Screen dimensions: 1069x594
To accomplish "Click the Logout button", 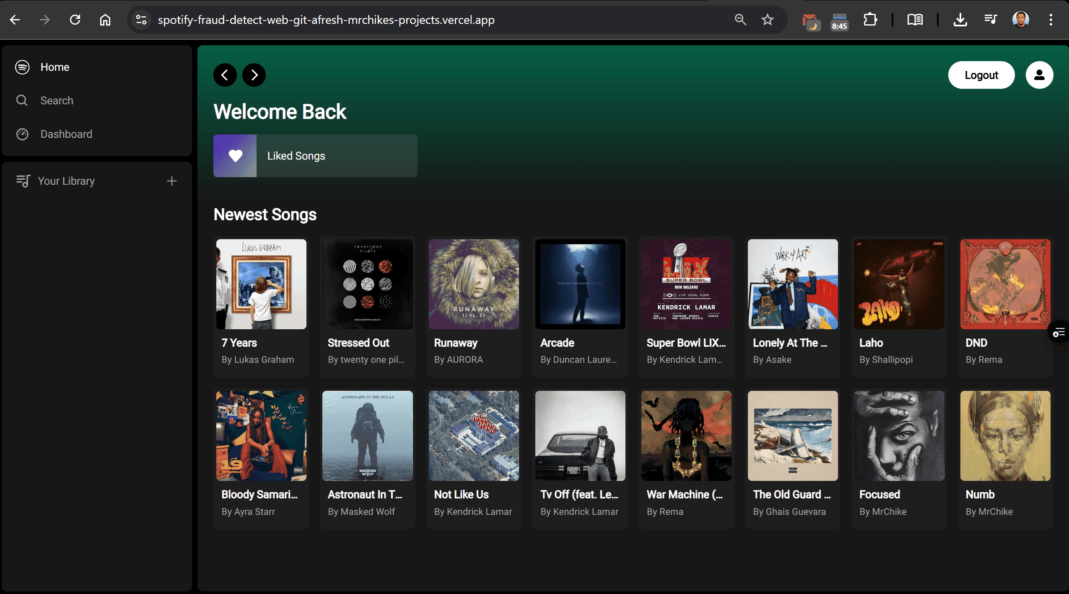I will click(981, 75).
